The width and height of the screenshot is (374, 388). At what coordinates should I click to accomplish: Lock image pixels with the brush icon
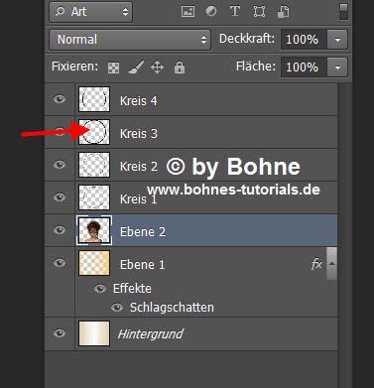tap(136, 67)
